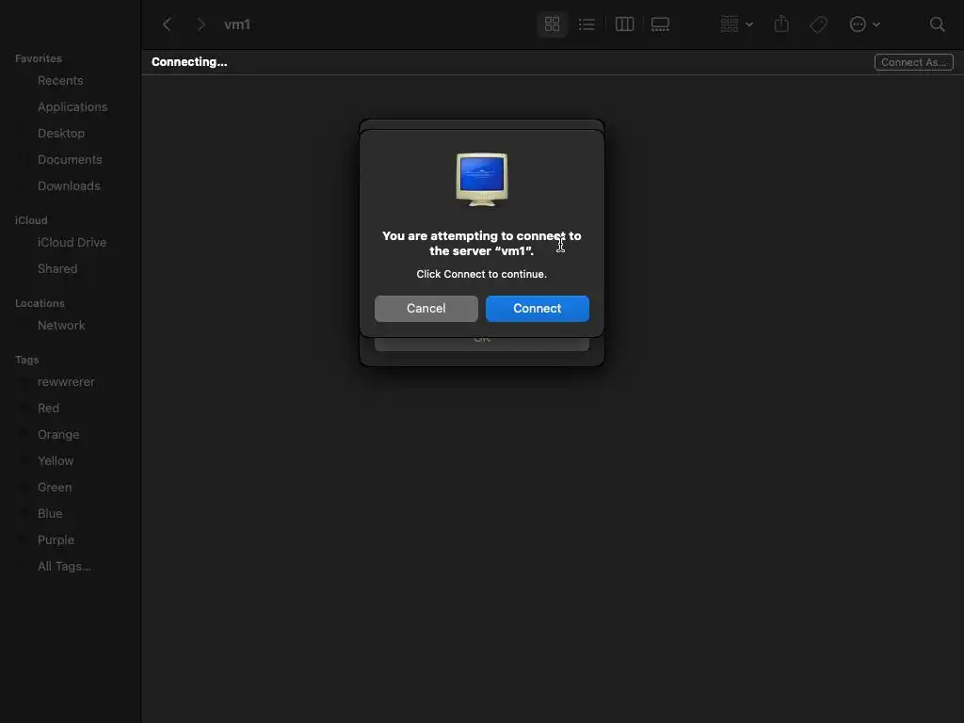Click the vm1 window title
Image resolution: width=964 pixels, height=723 pixels.
pyautogui.click(x=236, y=24)
